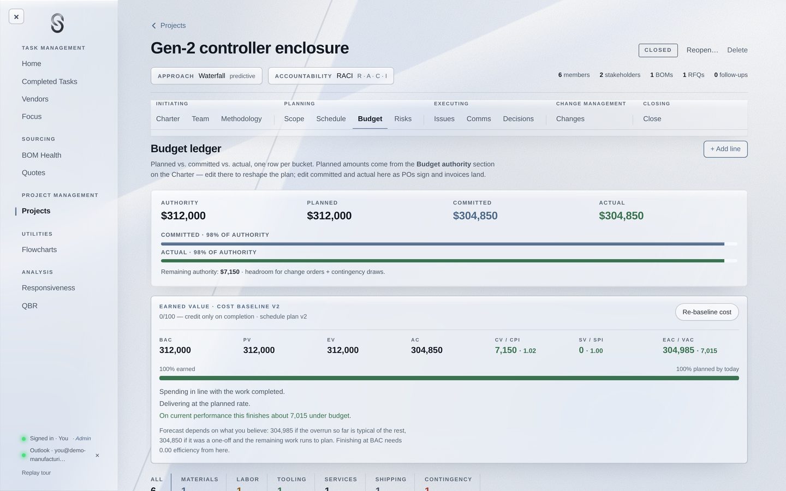Open Home in the sidebar

point(32,64)
